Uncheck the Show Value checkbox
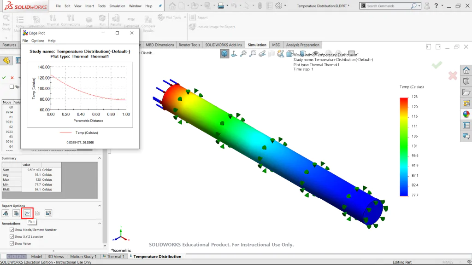472x265 pixels. 12,243
